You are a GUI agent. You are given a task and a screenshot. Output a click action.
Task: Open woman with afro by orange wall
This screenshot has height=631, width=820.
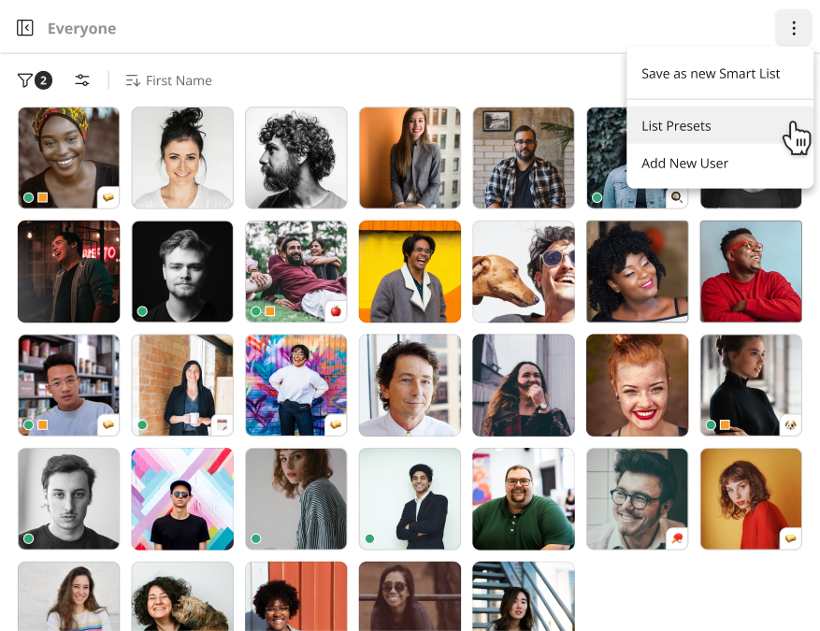coord(296,596)
